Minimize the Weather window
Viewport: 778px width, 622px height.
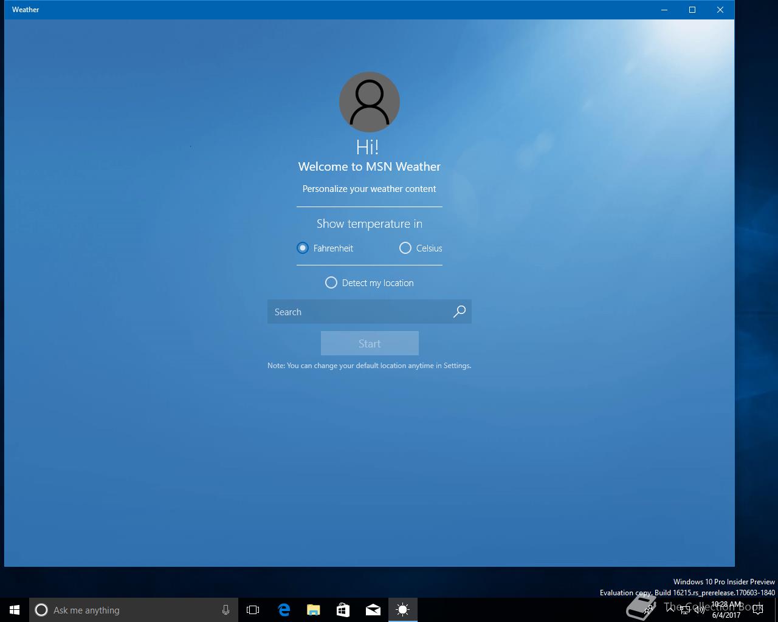664,10
